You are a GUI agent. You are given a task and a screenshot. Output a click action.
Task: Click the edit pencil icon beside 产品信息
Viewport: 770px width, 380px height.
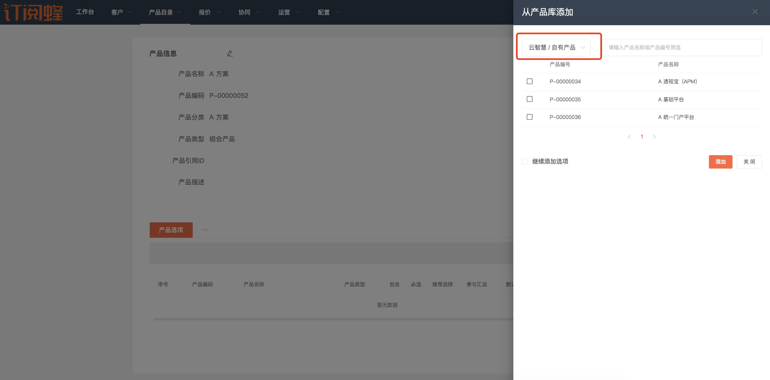pos(230,54)
